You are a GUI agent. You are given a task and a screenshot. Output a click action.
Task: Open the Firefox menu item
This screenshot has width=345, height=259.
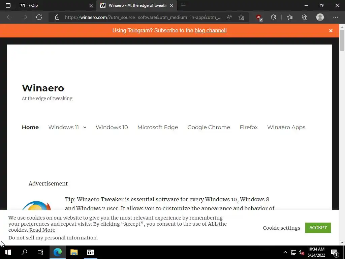(249, 127)
